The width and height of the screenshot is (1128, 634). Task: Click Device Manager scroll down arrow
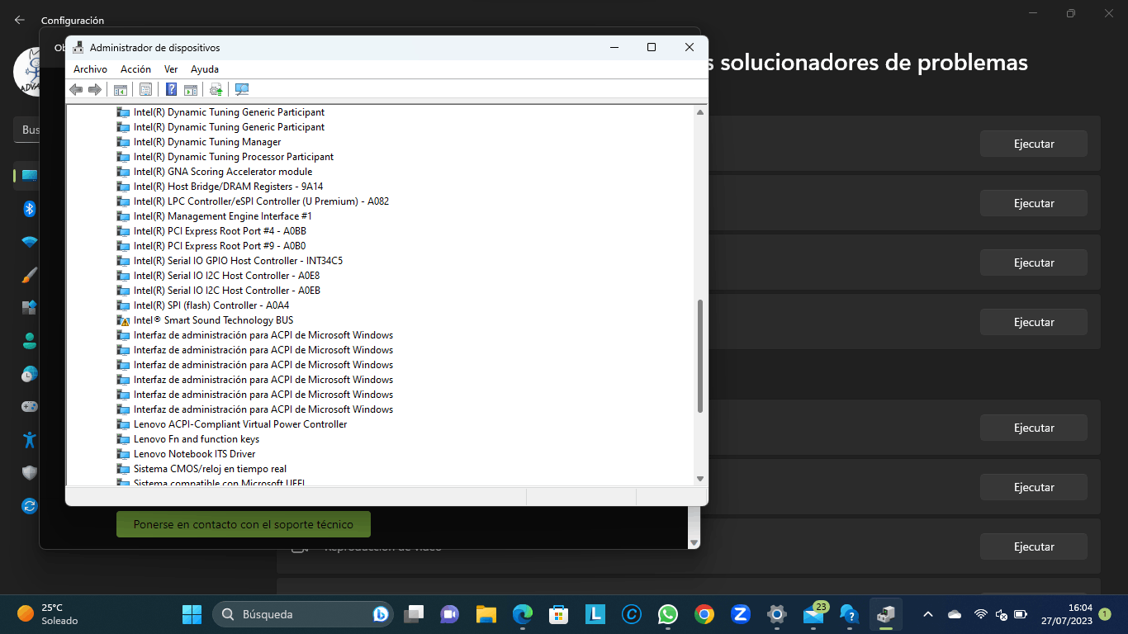(x=700, y=478)
